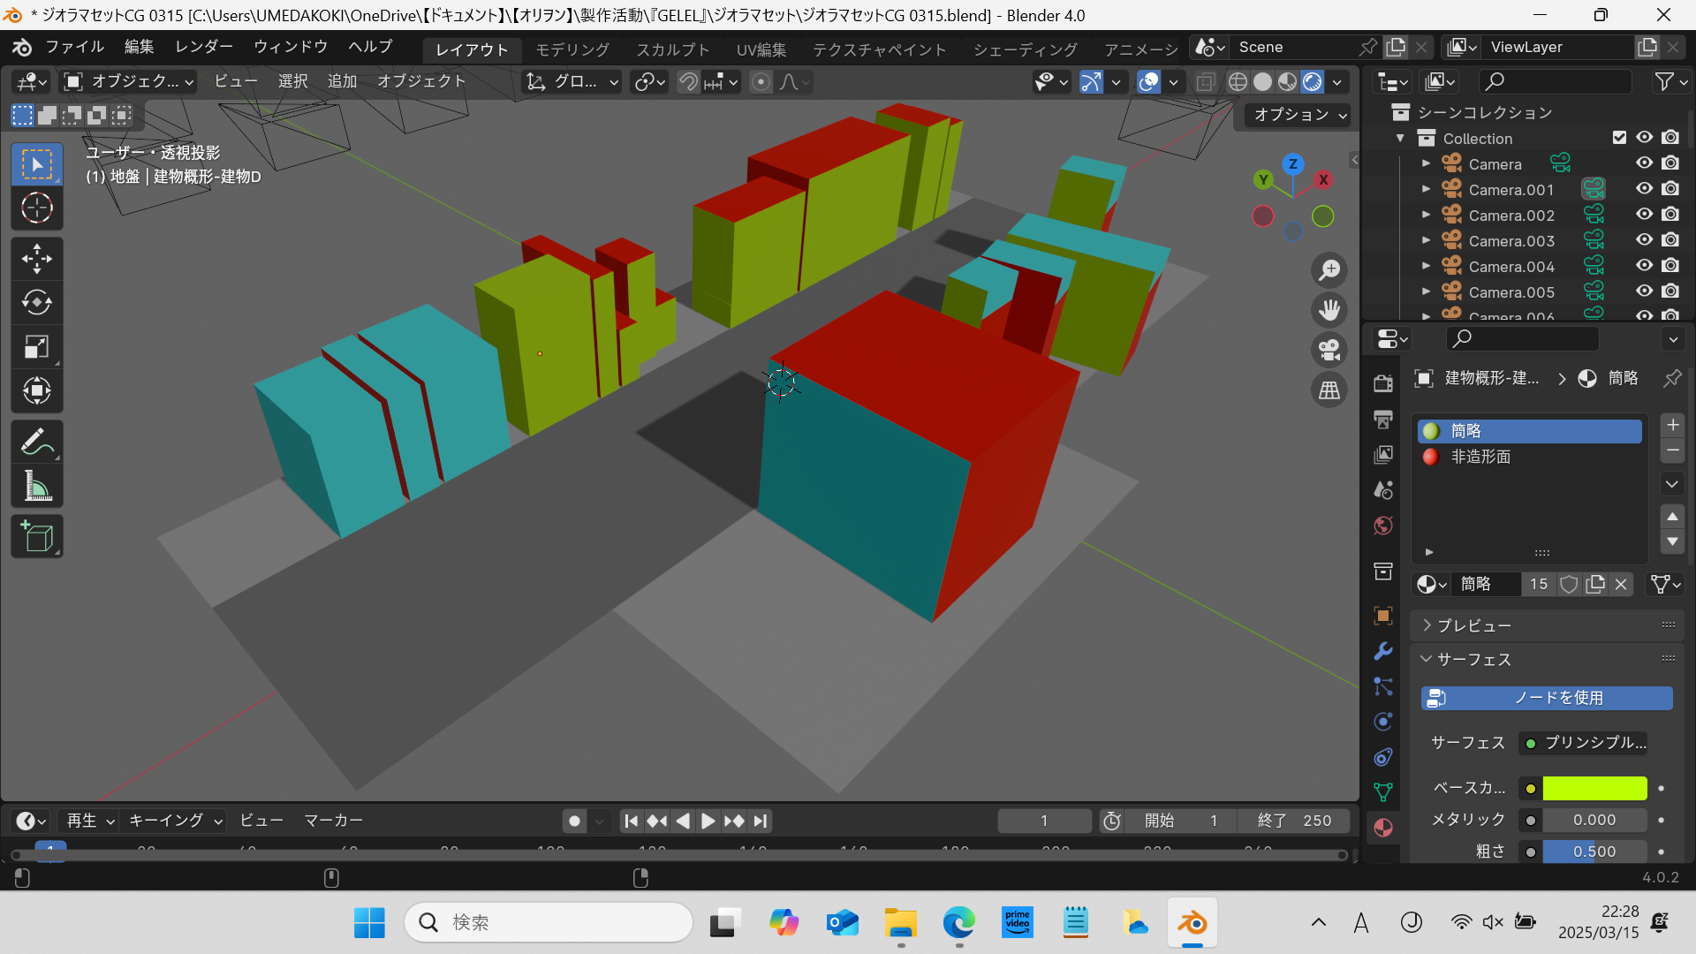Select the Measure tool

point(36,486)
